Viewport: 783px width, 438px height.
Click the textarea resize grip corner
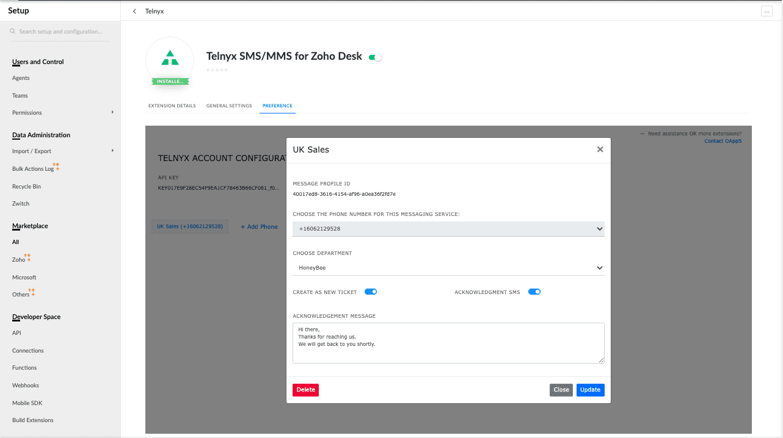pos(602,361)
